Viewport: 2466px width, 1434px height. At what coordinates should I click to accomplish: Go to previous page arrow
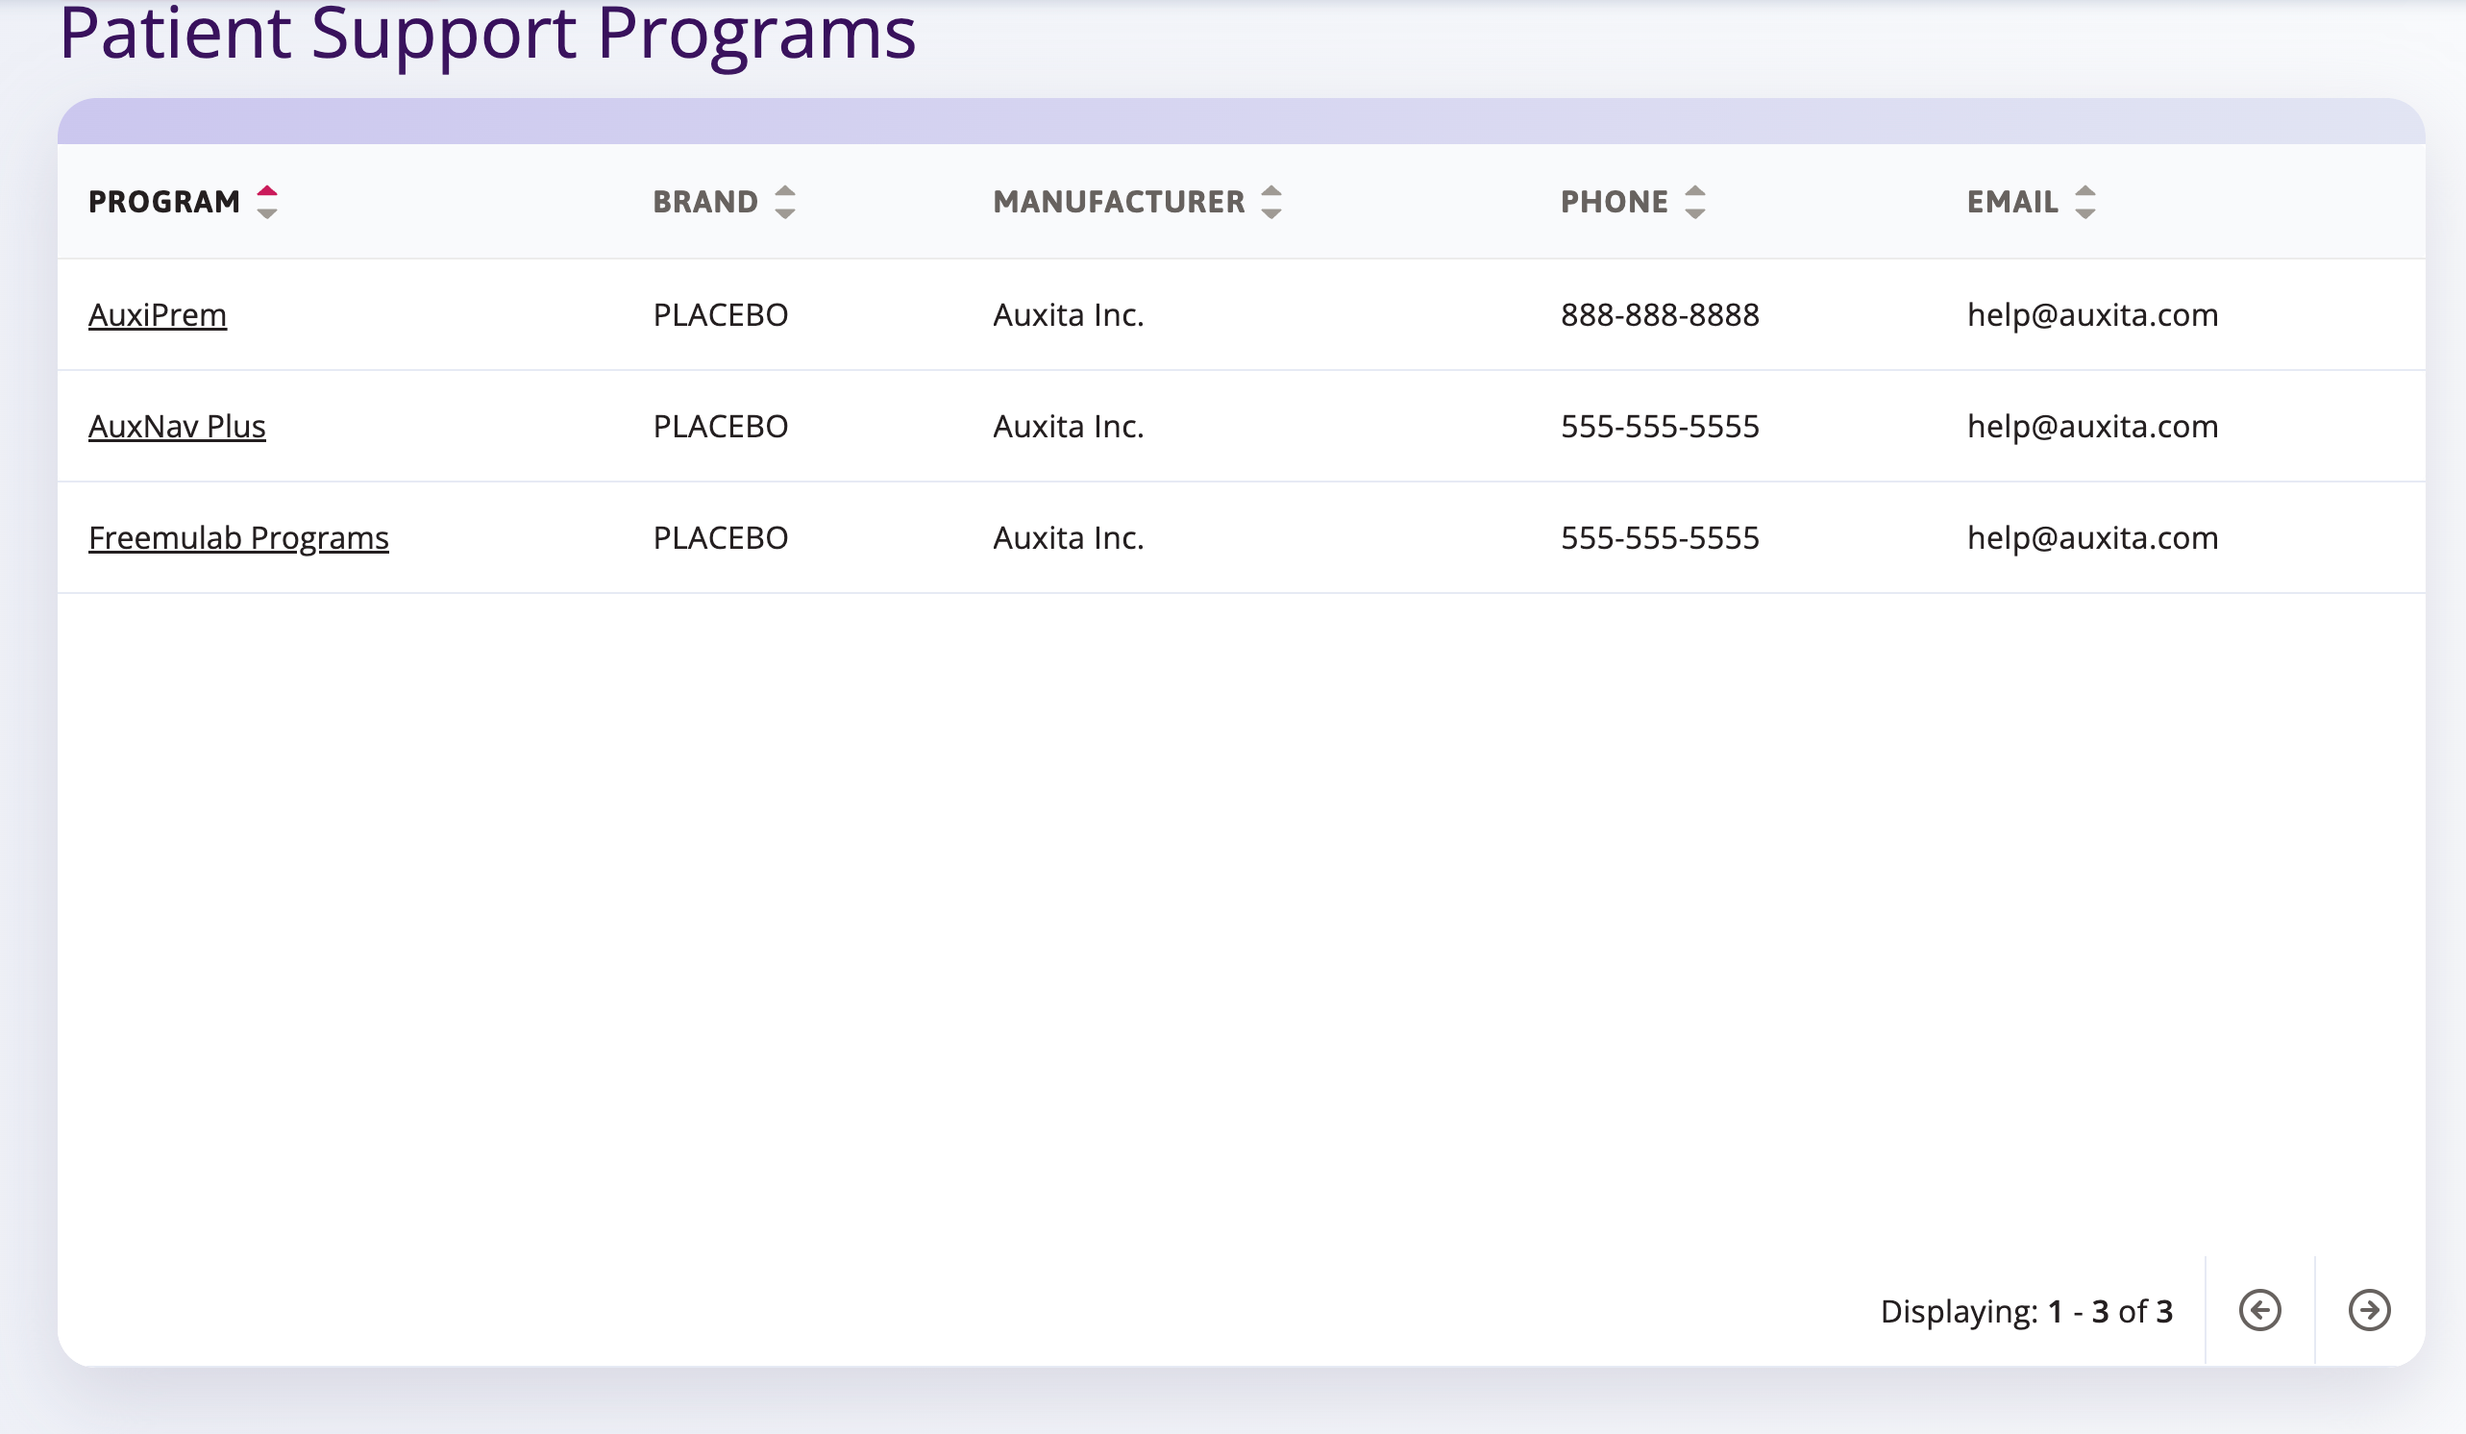(x=2259, y=1310)
